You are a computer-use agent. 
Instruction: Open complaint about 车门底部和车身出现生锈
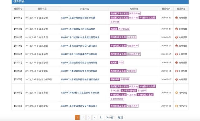click(x=80, y=38)
